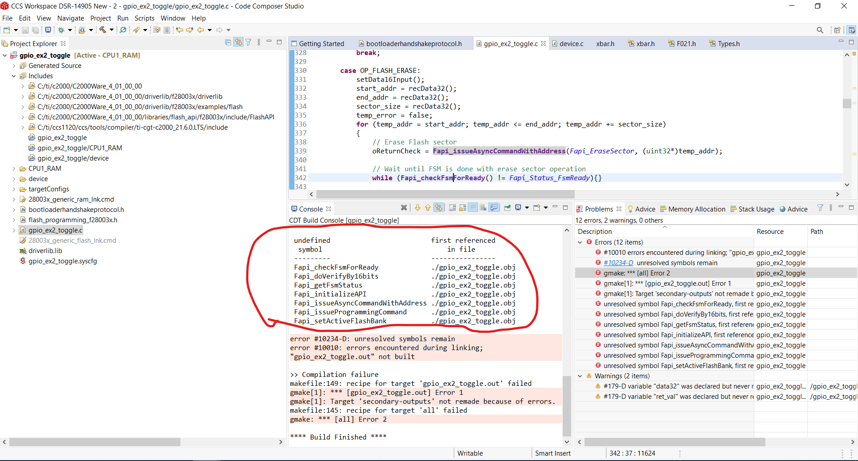Click the Problems view filter icon

click(820, 208)
